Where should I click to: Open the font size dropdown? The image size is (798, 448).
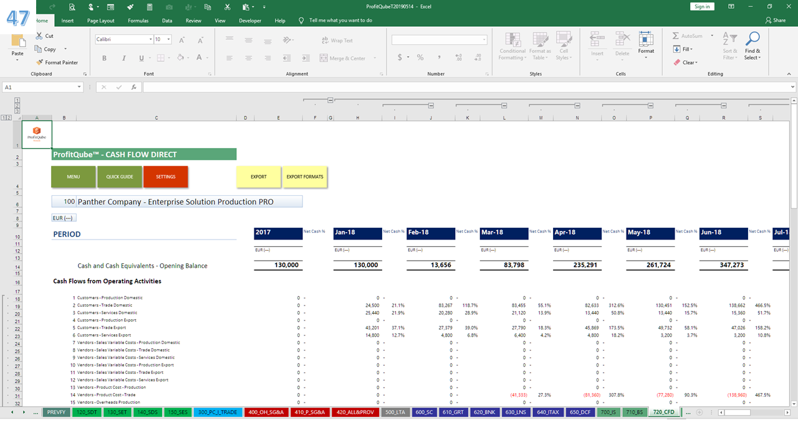tap(170, 39)
